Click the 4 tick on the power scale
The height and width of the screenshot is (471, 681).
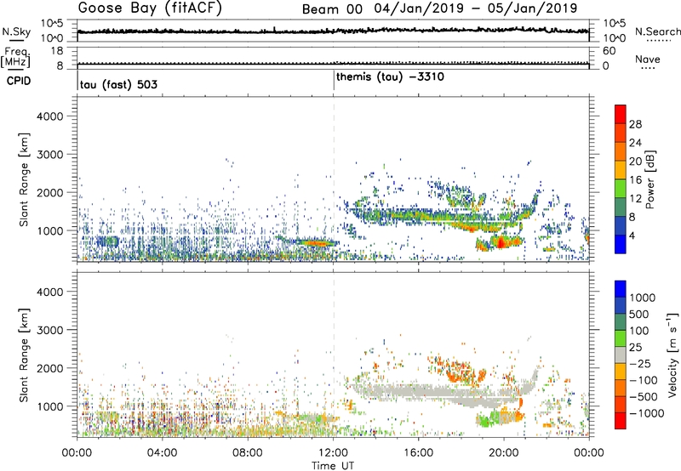point(632,236)
